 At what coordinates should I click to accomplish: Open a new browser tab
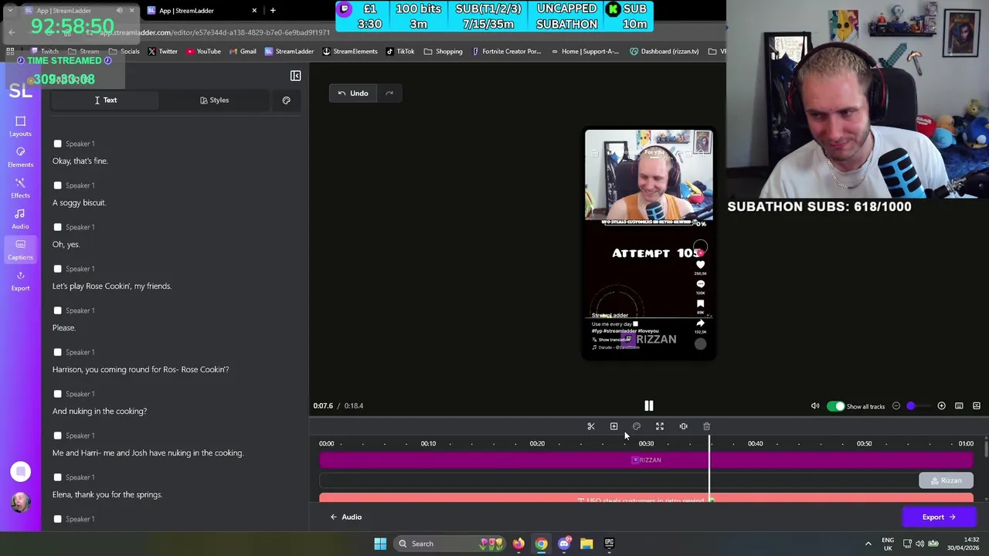273,11
